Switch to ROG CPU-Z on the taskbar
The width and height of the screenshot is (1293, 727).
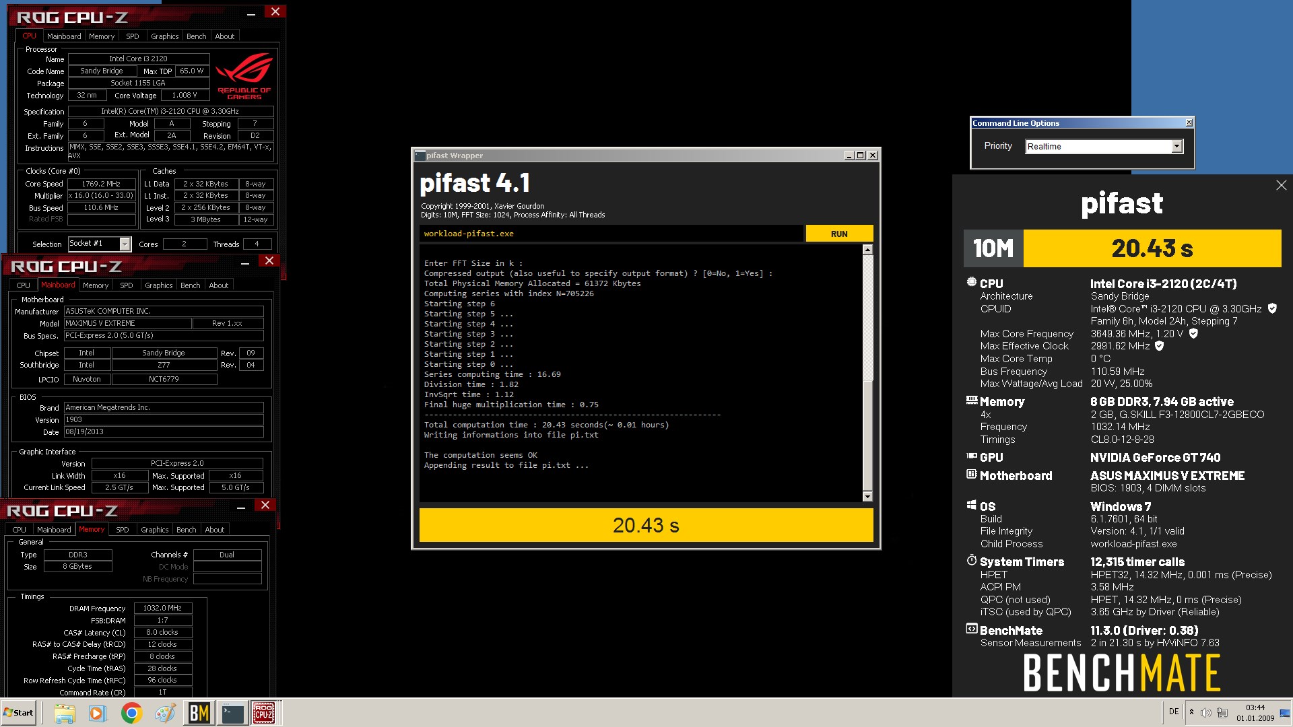(264, 713)
